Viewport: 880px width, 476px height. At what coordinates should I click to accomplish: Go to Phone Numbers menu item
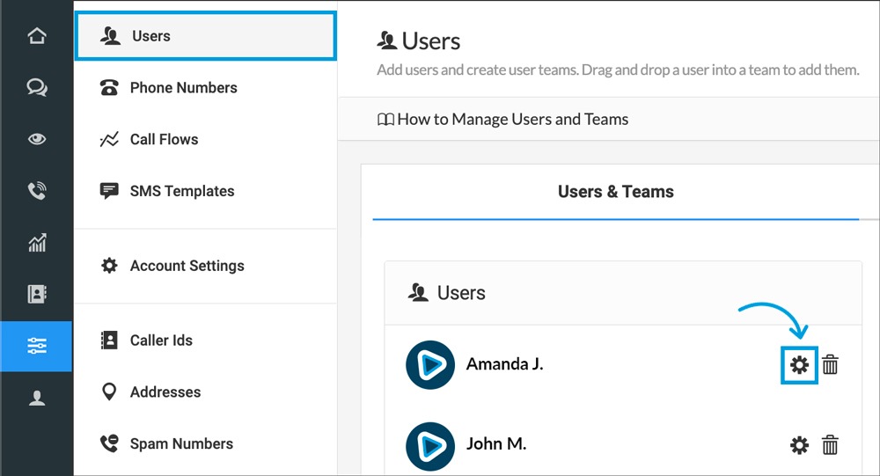(183, 88)
